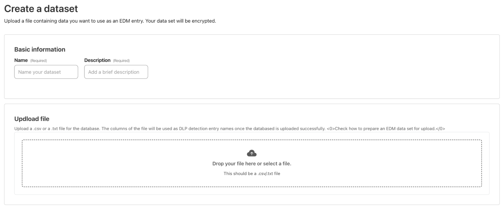Focus the Name your dataset field
Image resolution: width=503 pixels, height=208 pixels.
pyautogui.click(x=46, y=72)
